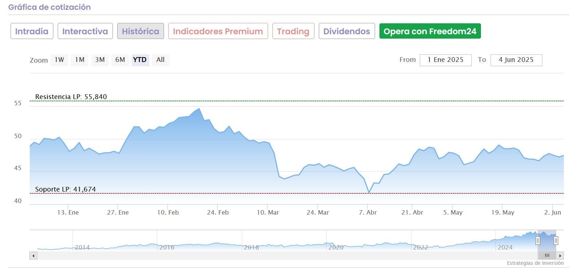Click the From date field
Image resolution: width=577 pixels, height=275 pixels.
pos(446,60)
